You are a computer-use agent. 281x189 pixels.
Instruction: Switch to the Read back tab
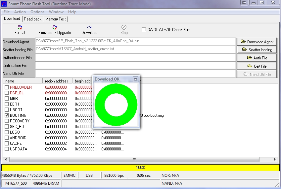pyautogui.click(x=33, y=19)
